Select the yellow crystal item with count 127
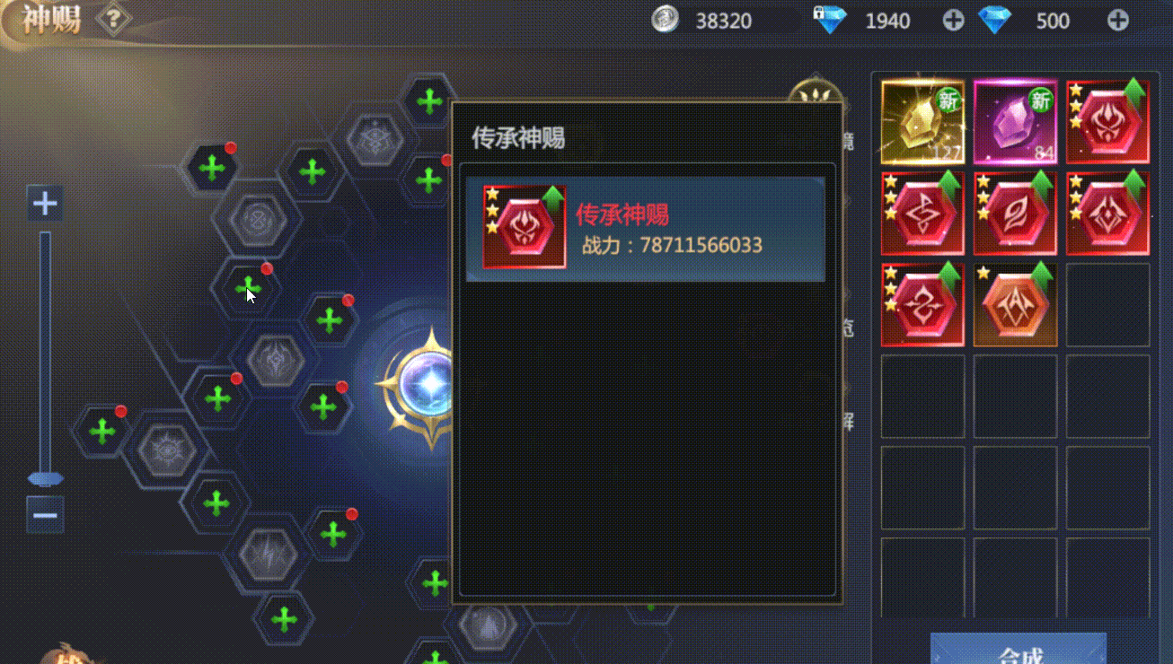 tap(922, 122)
